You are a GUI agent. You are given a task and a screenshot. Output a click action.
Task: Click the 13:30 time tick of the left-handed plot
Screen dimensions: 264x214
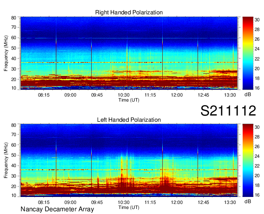230,202
